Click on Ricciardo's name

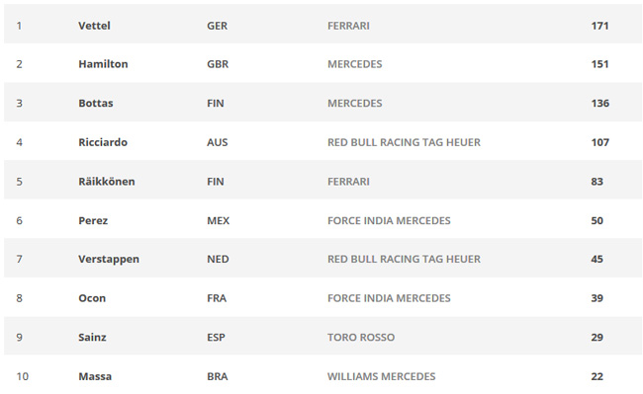(x=103, y=142)
